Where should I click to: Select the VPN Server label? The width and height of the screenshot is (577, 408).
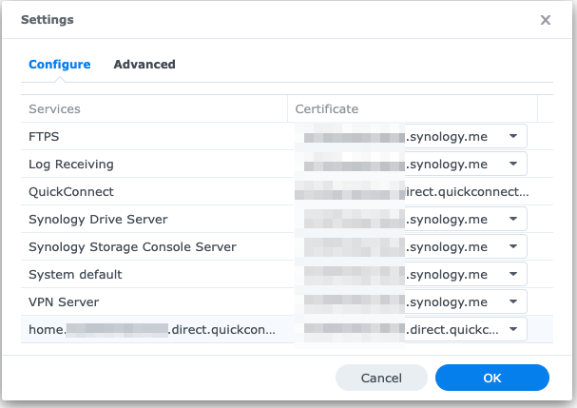tap(64, 301)
